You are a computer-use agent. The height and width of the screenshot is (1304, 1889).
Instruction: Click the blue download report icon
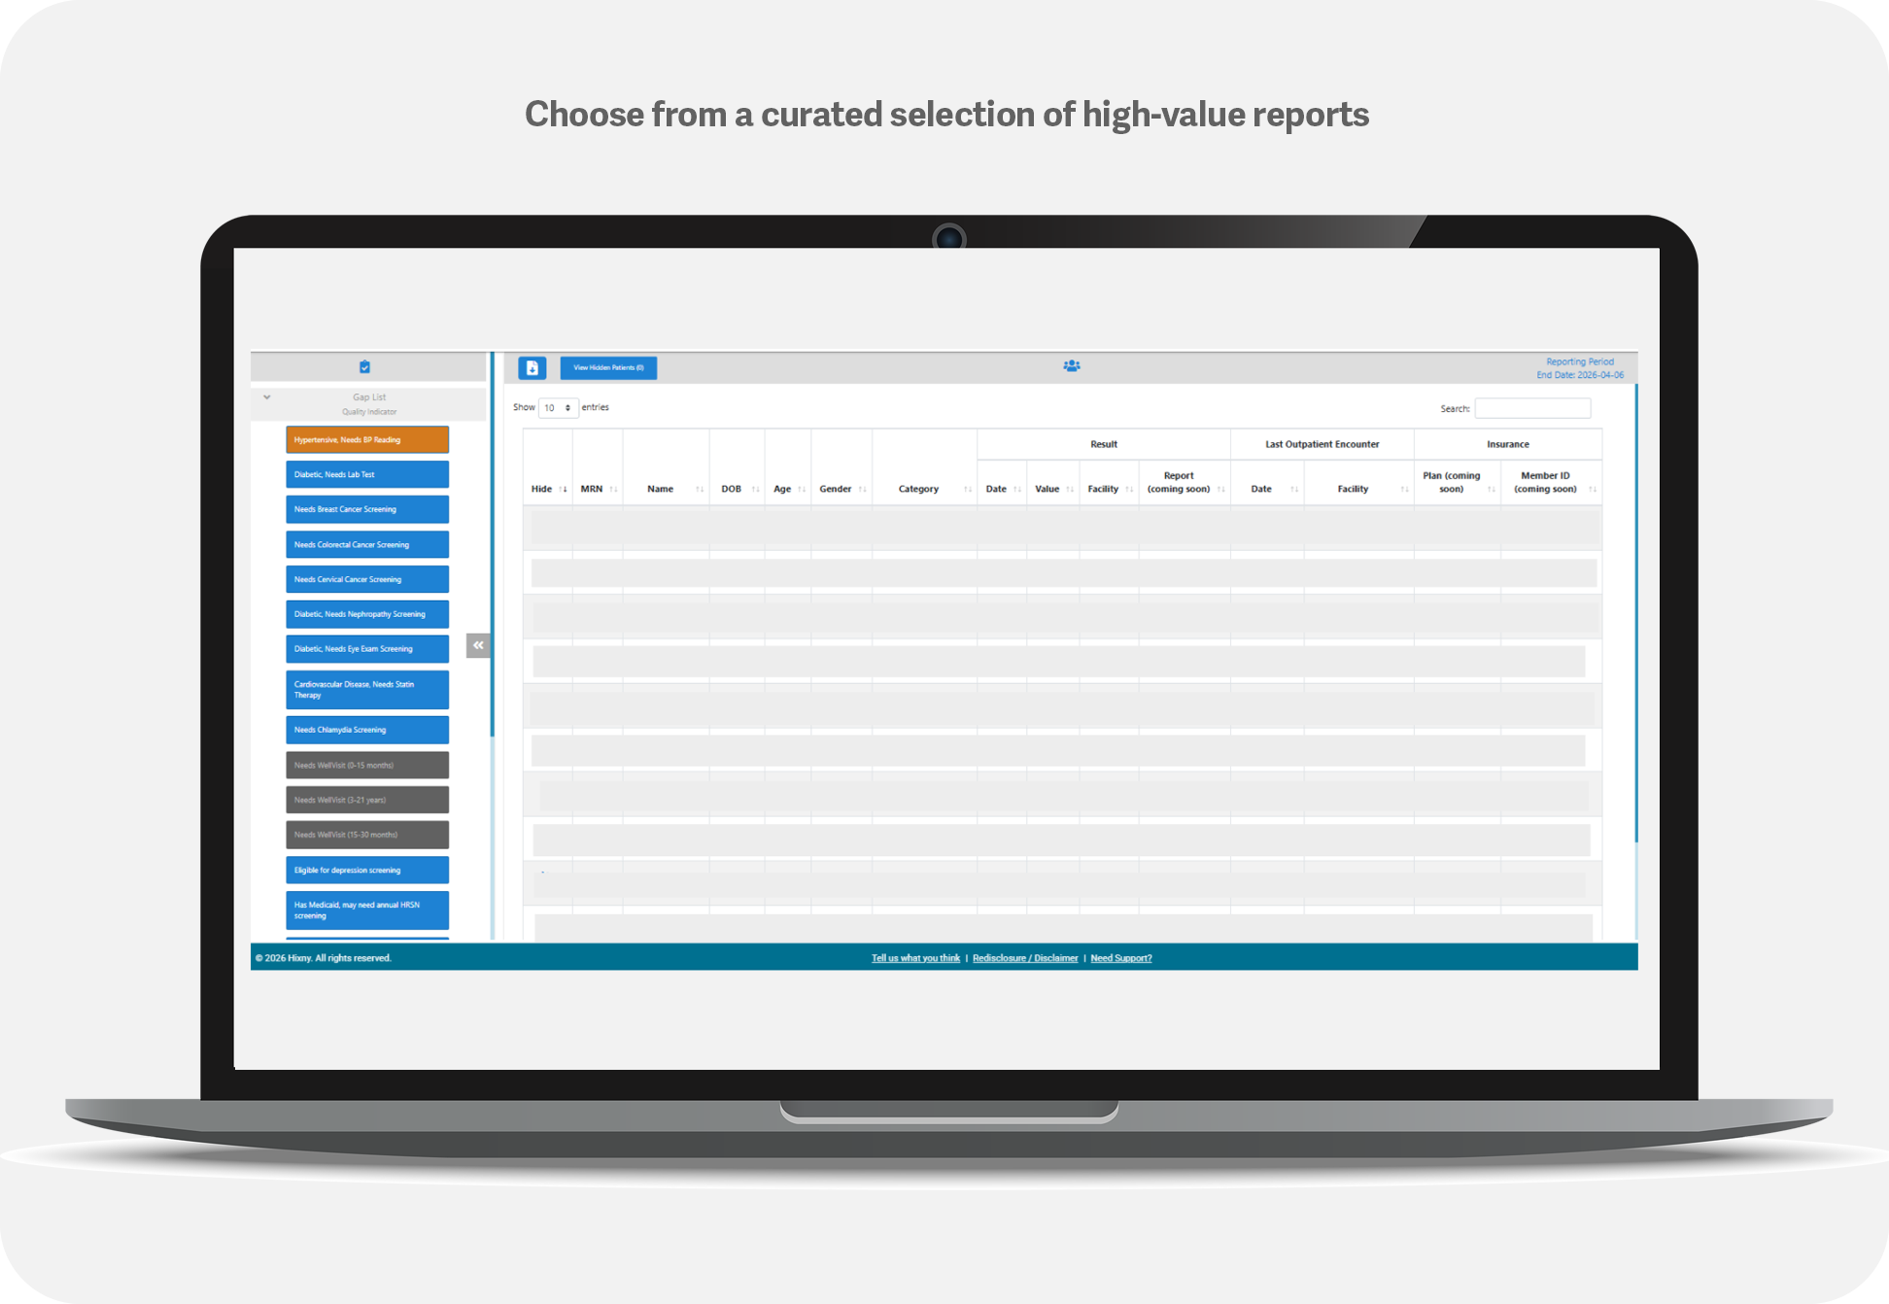coord(532,368)
